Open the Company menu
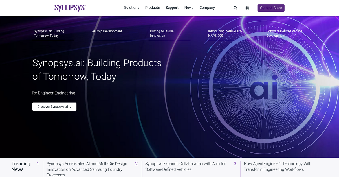This screenshot has width=339, height=177. point(207,8)
